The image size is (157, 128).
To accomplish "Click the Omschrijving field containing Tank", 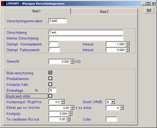I will click(86, 32).
